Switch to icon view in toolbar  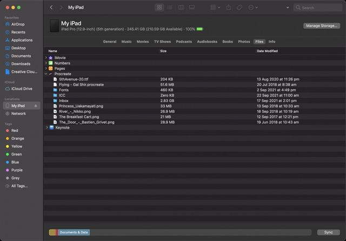[159, 8]
